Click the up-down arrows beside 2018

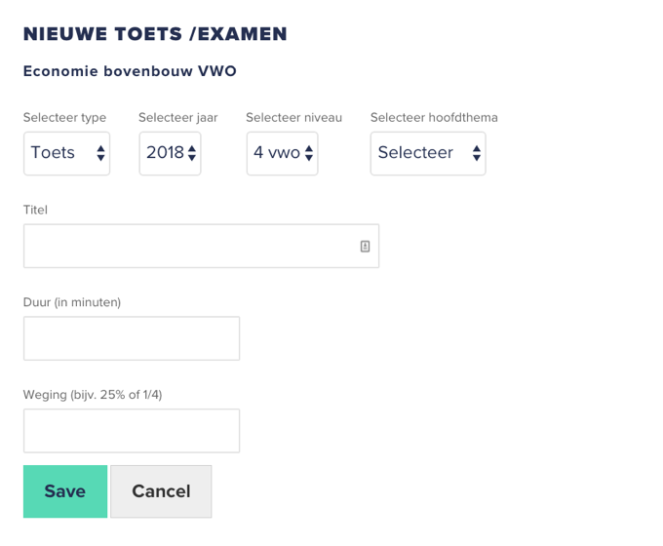point(192,153)
